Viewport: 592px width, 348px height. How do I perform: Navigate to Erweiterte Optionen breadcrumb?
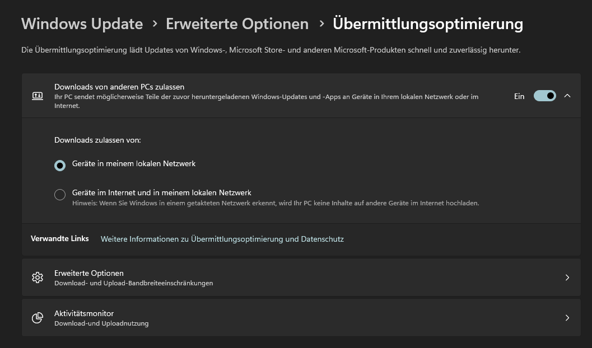[x=237, y=23]
